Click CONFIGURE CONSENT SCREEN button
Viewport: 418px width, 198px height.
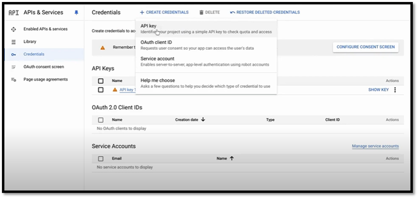(x=366, y=47)
